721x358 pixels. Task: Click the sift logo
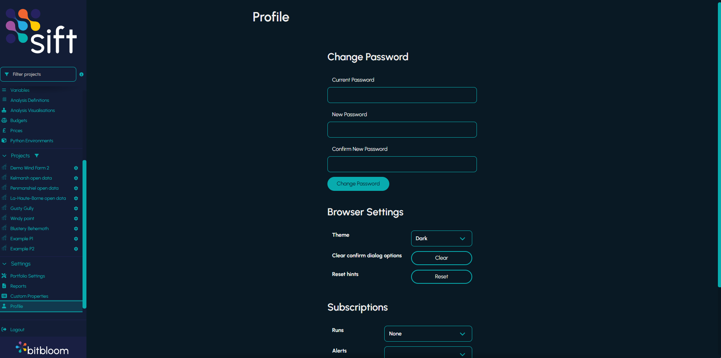pyautogui.click(x=41, y=31)
